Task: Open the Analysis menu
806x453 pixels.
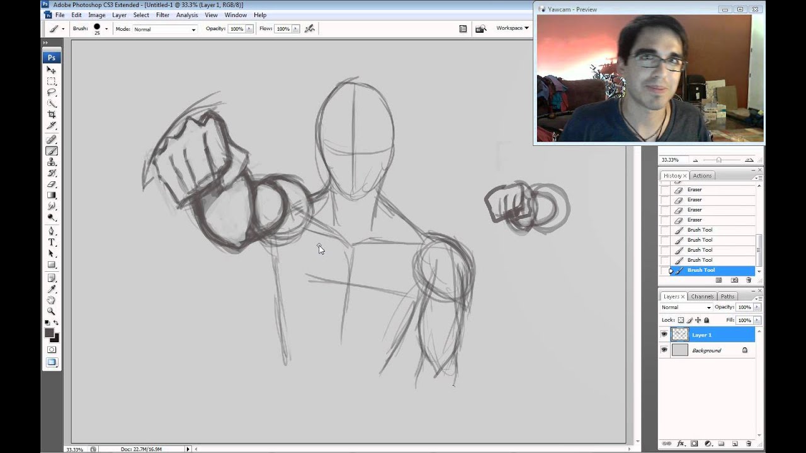Action: tap(187, 14)
